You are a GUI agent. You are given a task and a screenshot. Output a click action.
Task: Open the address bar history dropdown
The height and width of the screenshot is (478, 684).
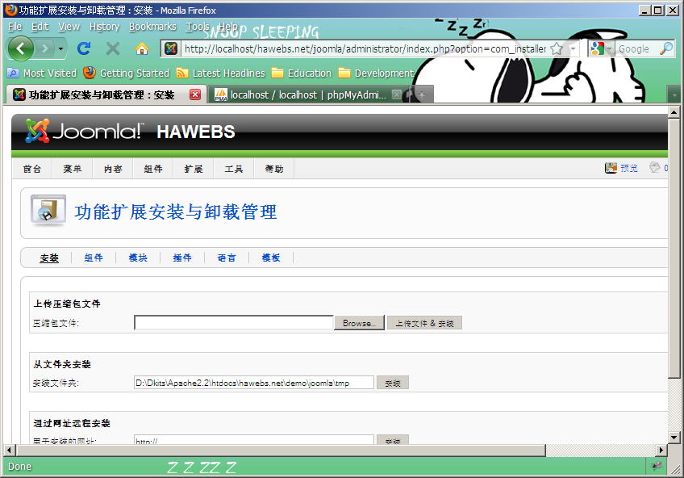coord(573,48)
